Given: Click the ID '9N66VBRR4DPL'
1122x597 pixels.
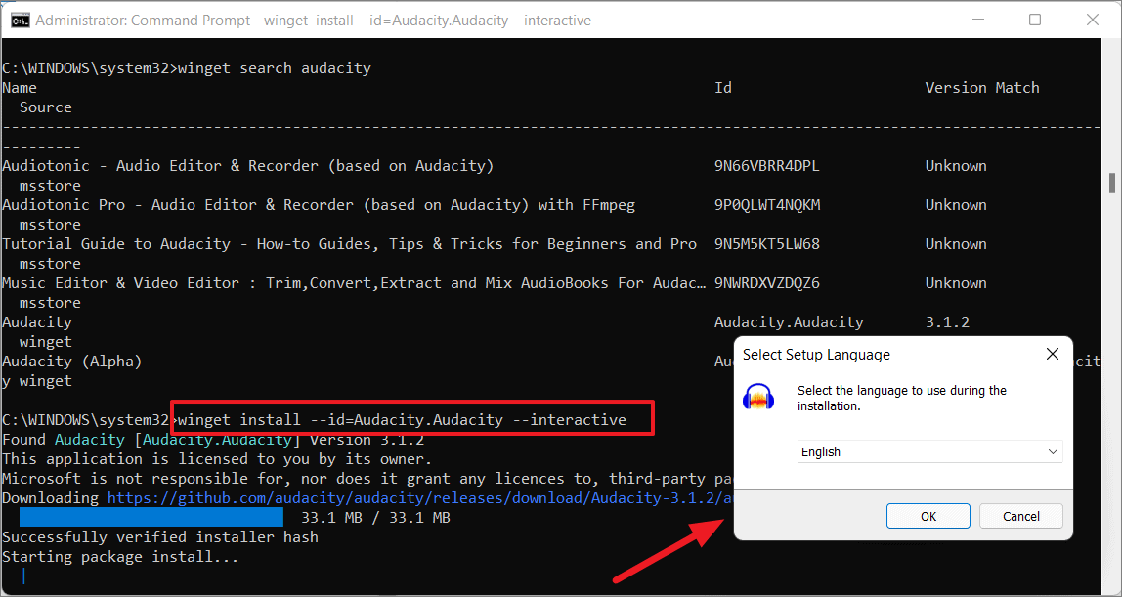Looking at the screenshot, I should pos(766,166).
